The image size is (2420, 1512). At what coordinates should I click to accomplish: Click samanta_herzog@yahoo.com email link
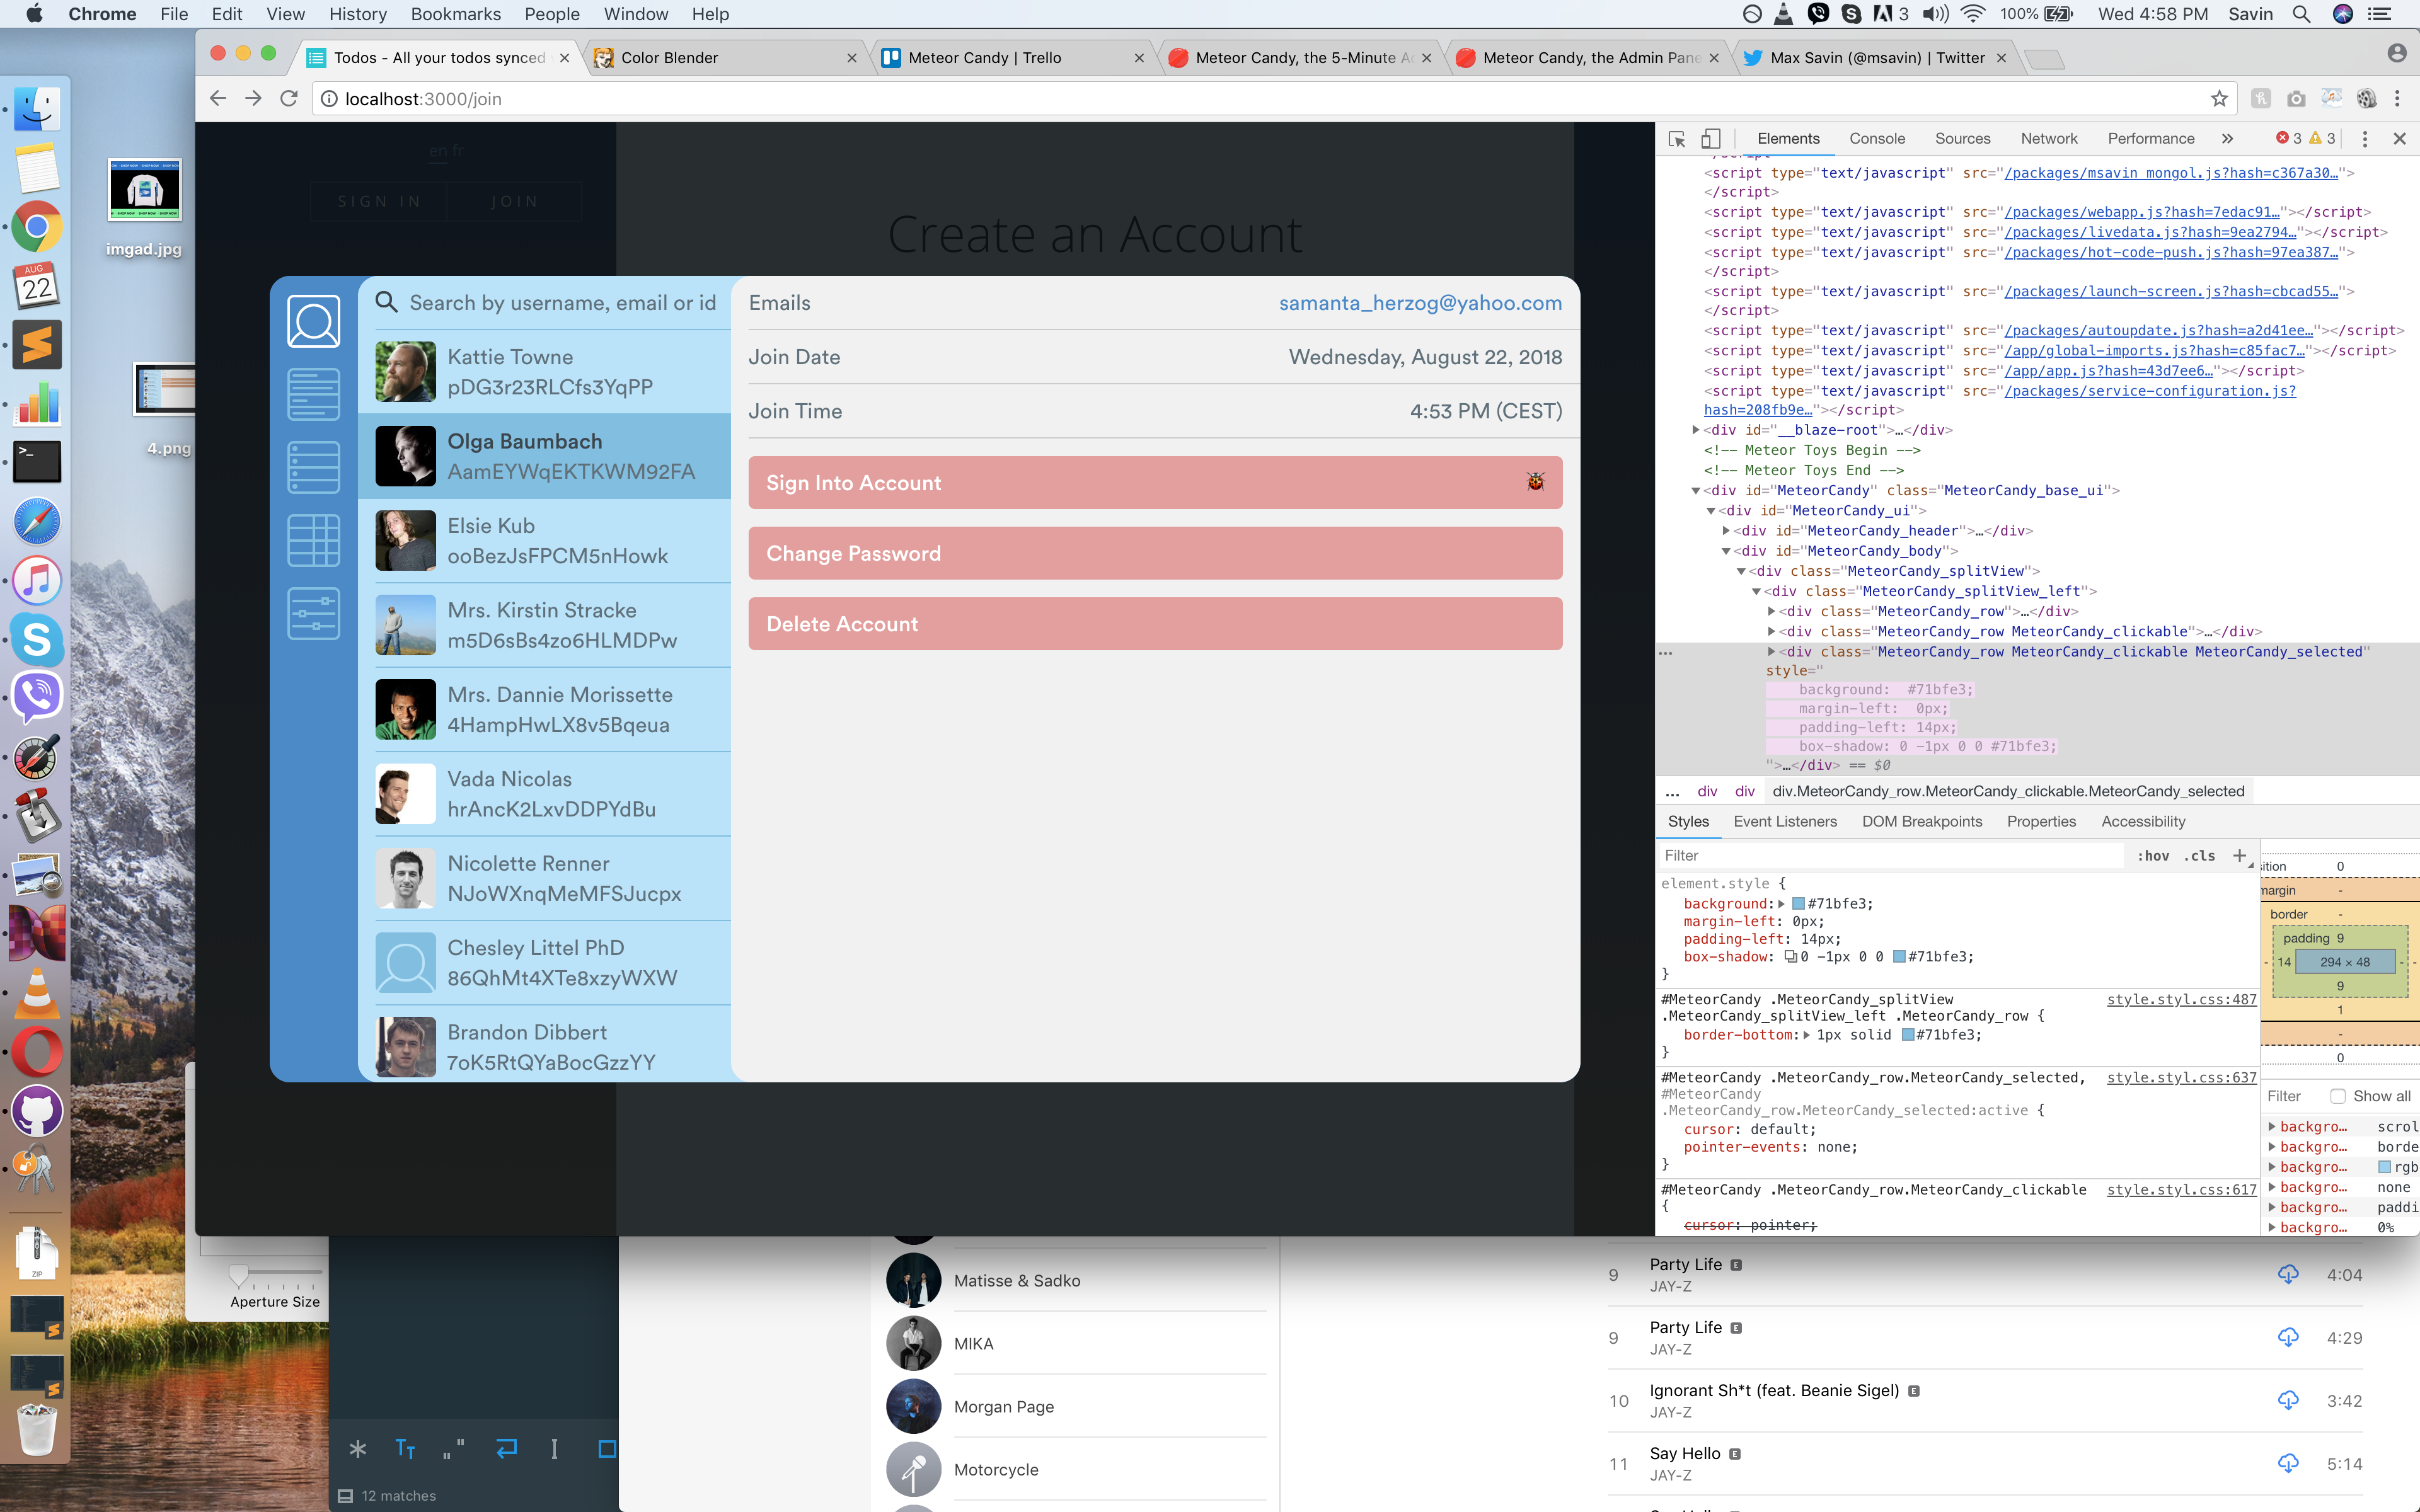(x=1420, y=303)
